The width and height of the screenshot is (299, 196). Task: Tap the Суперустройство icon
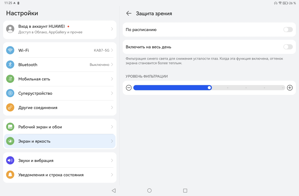[10, 93]
